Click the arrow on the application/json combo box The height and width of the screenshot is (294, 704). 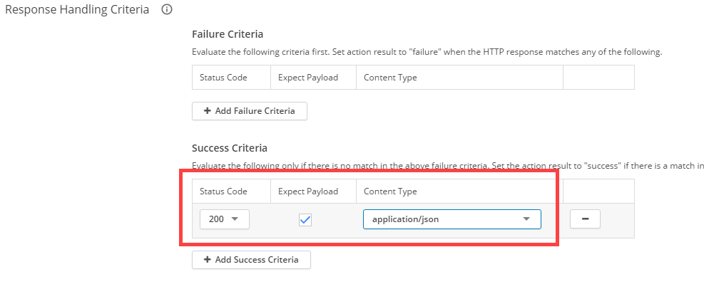pos(526,219)
